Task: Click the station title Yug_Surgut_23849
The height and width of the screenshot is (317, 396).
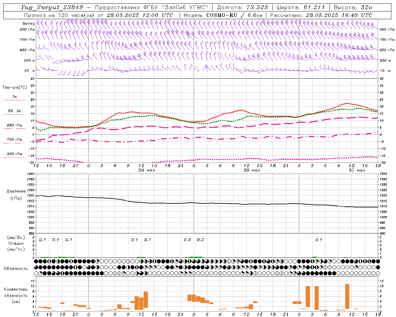Action: pos(52,7)
